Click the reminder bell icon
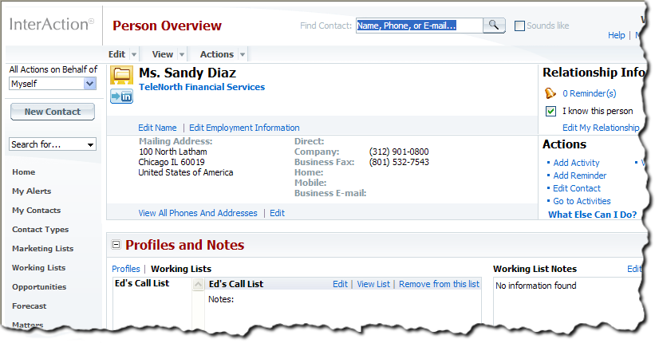The width and height of the screenshot is (655, 343). pyautogui.click(x=550, y=93)
